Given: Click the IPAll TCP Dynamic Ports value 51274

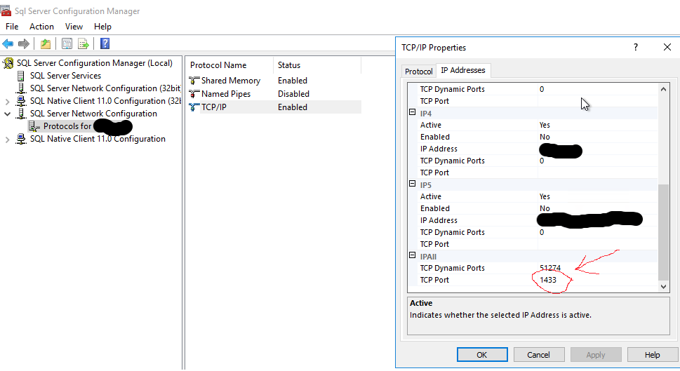Looking at the screenshot, I should pos(550,268).
